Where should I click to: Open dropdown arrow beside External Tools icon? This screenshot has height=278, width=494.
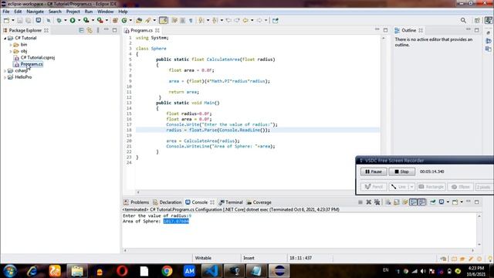107,21
